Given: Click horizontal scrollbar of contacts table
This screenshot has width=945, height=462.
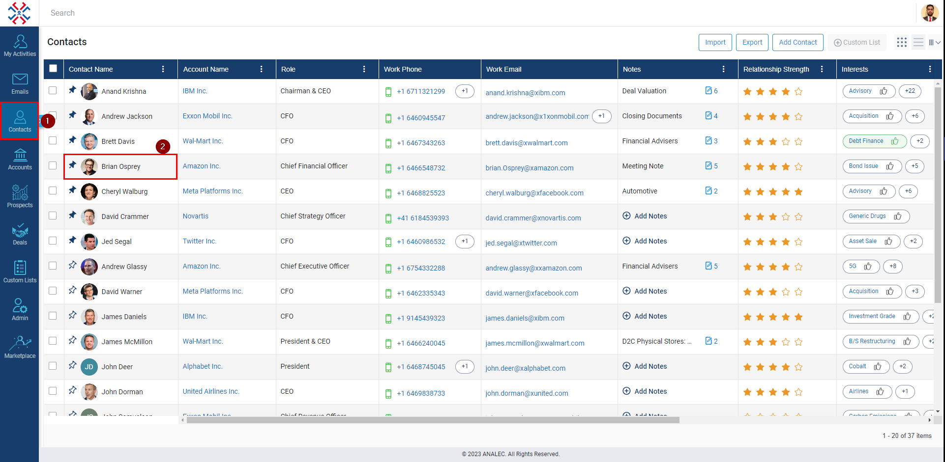Looking at the screenshot, I should point(433,420).
